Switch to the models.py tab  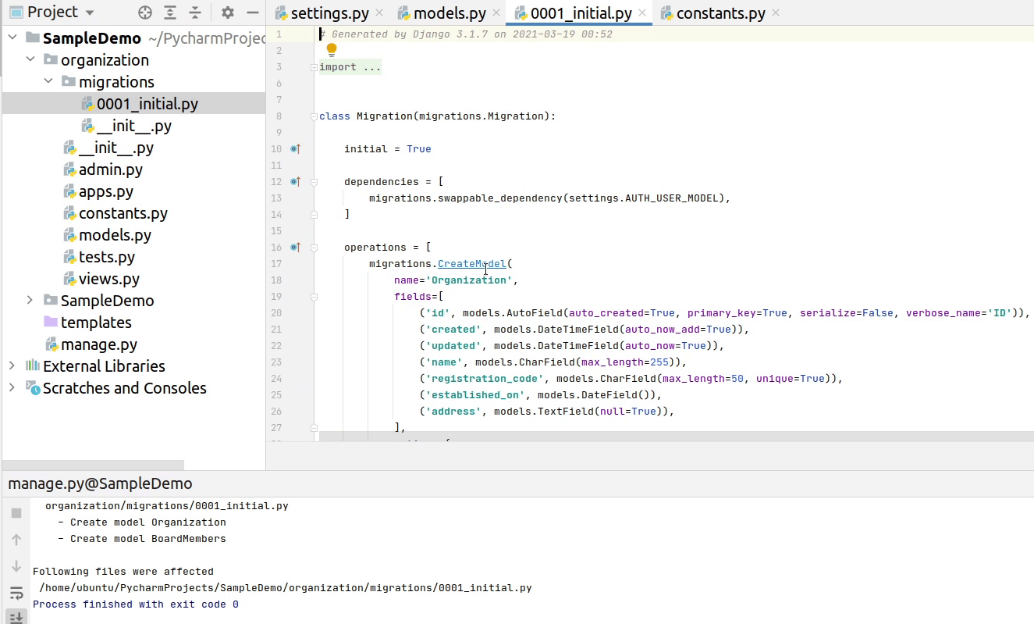[449, 13]
